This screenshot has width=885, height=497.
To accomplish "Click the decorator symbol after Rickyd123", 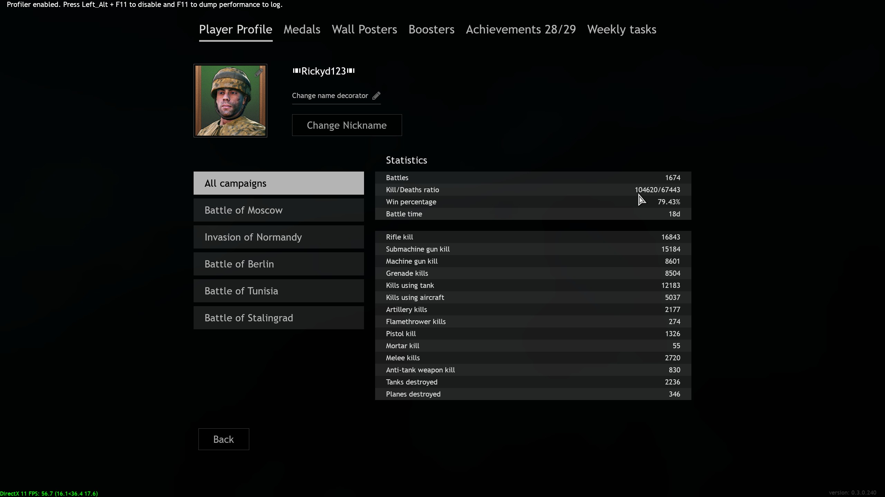I will 351,71.
